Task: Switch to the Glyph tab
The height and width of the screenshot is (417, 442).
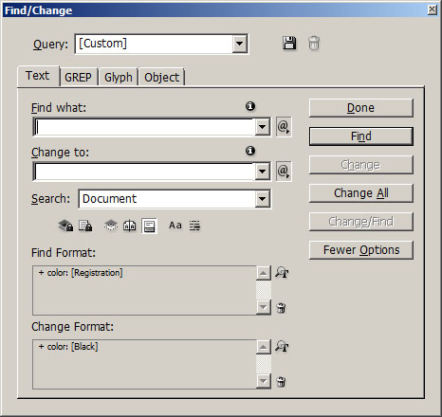Action: pyautogui.click(x=119, y=77)
